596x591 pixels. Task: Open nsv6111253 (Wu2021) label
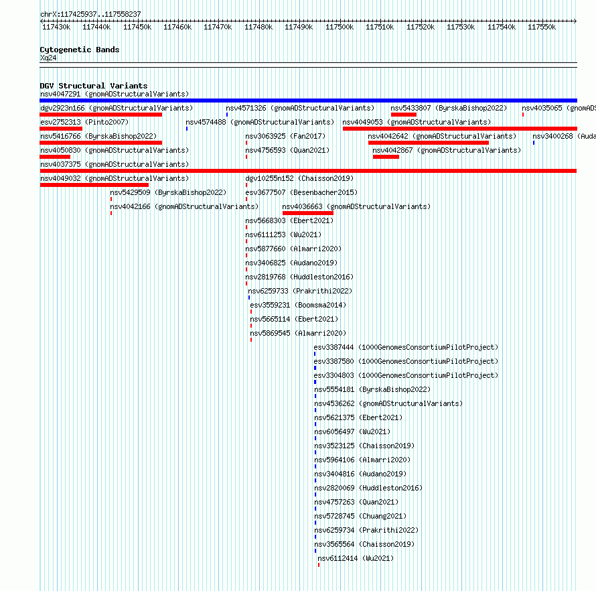click(283, 235)
